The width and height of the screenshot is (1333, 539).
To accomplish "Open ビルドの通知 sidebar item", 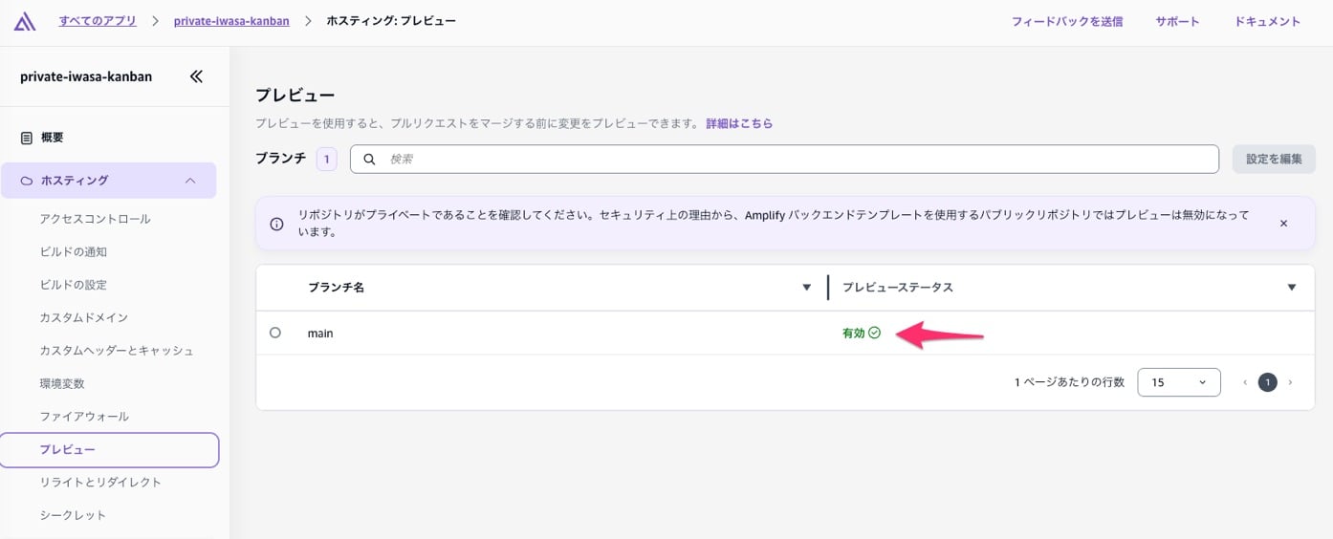I will [x=74, y=252].
